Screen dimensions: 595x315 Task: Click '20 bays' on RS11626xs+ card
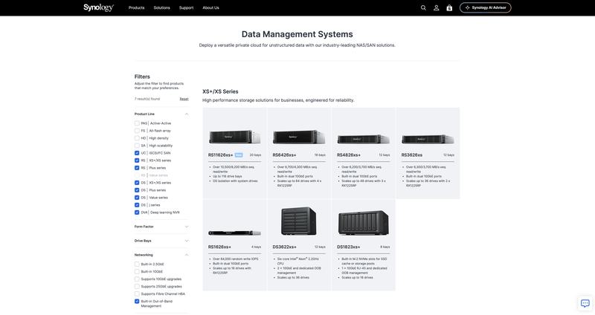pos(255,155)
